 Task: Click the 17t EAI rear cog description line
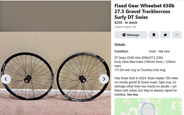coord(140,70)
